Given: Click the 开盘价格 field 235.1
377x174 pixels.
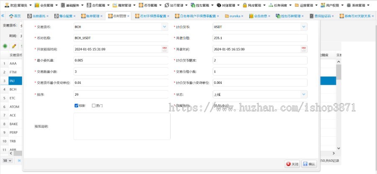Looking at the screenshot, I should point(260,38).
